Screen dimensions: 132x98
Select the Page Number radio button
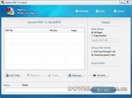click(x=92, y=36)
